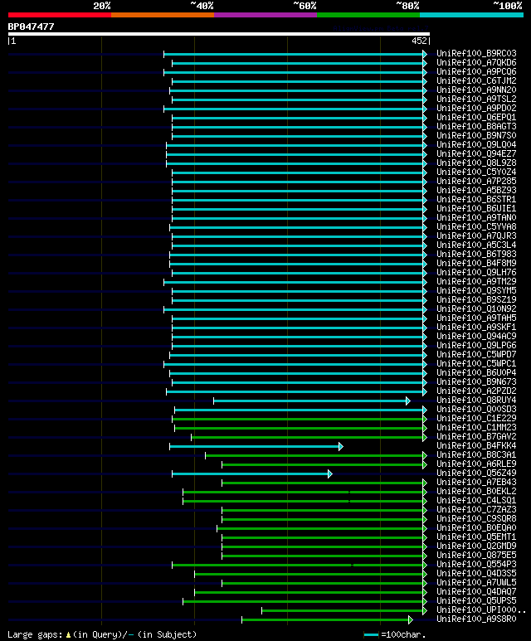Click the white BP047477 query bar
Screen dimensions: 531x641
point(219,34)
